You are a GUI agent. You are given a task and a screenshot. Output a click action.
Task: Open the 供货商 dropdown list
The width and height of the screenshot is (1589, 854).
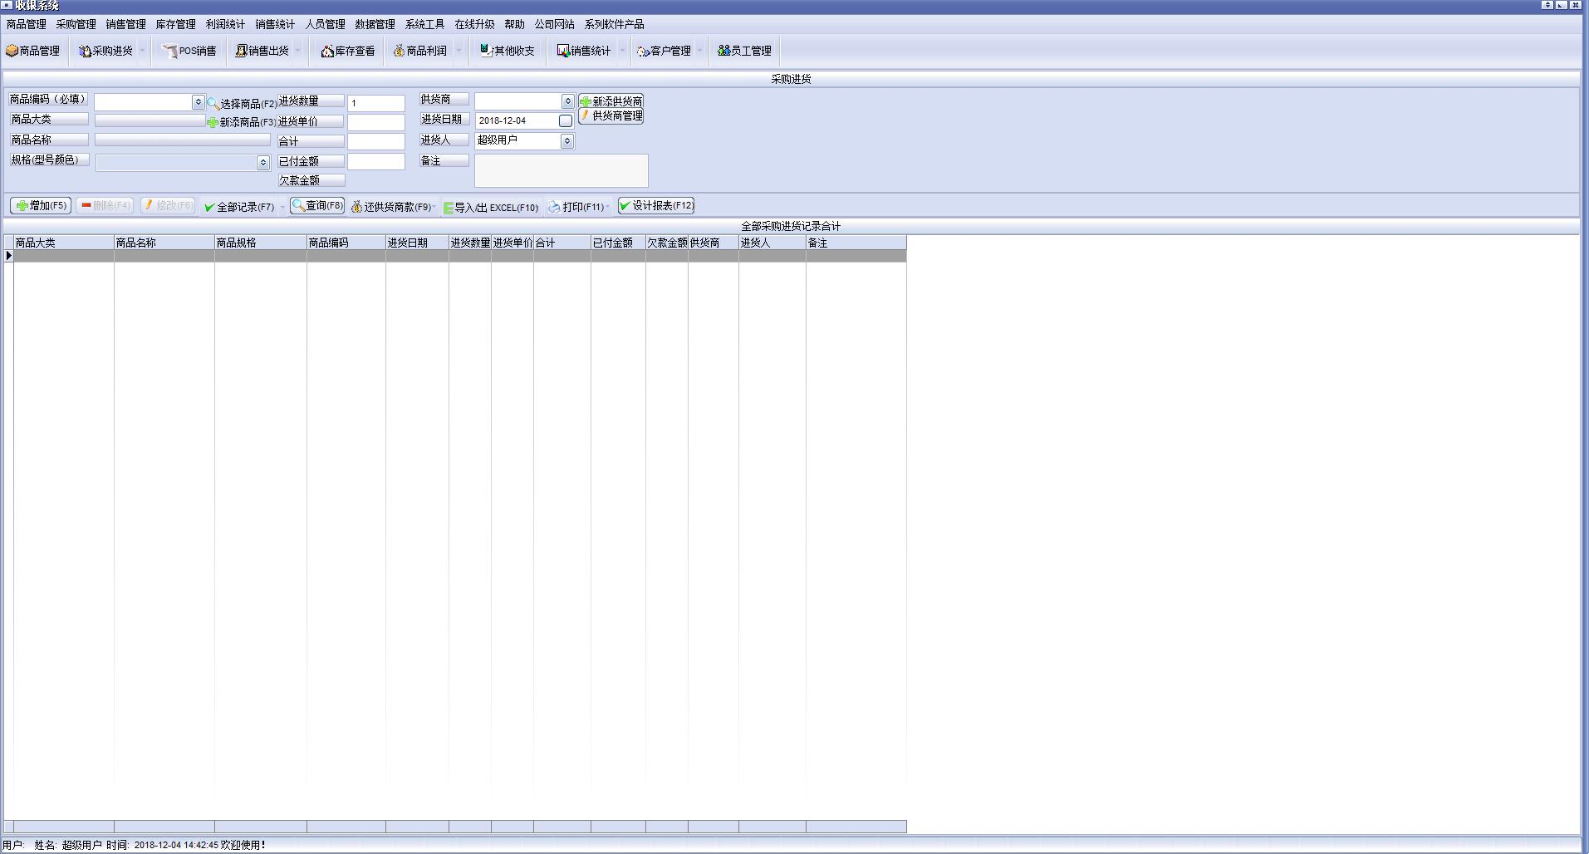click(x=567, y=101)
